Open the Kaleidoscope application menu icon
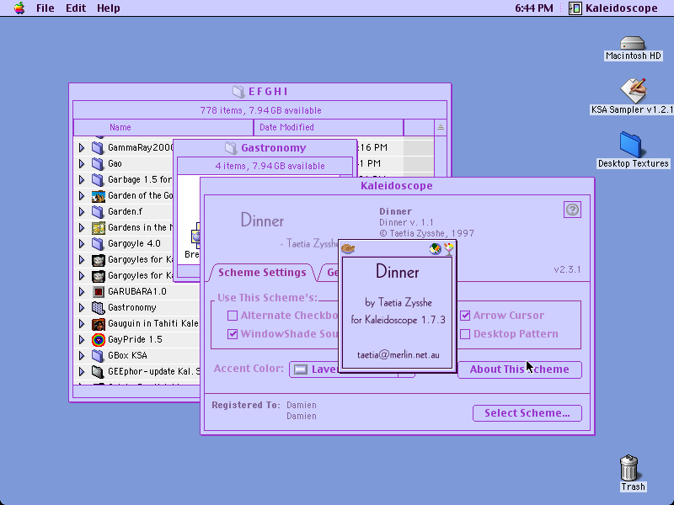This screenshot has height=505, width=674. [x=575, y=8]
